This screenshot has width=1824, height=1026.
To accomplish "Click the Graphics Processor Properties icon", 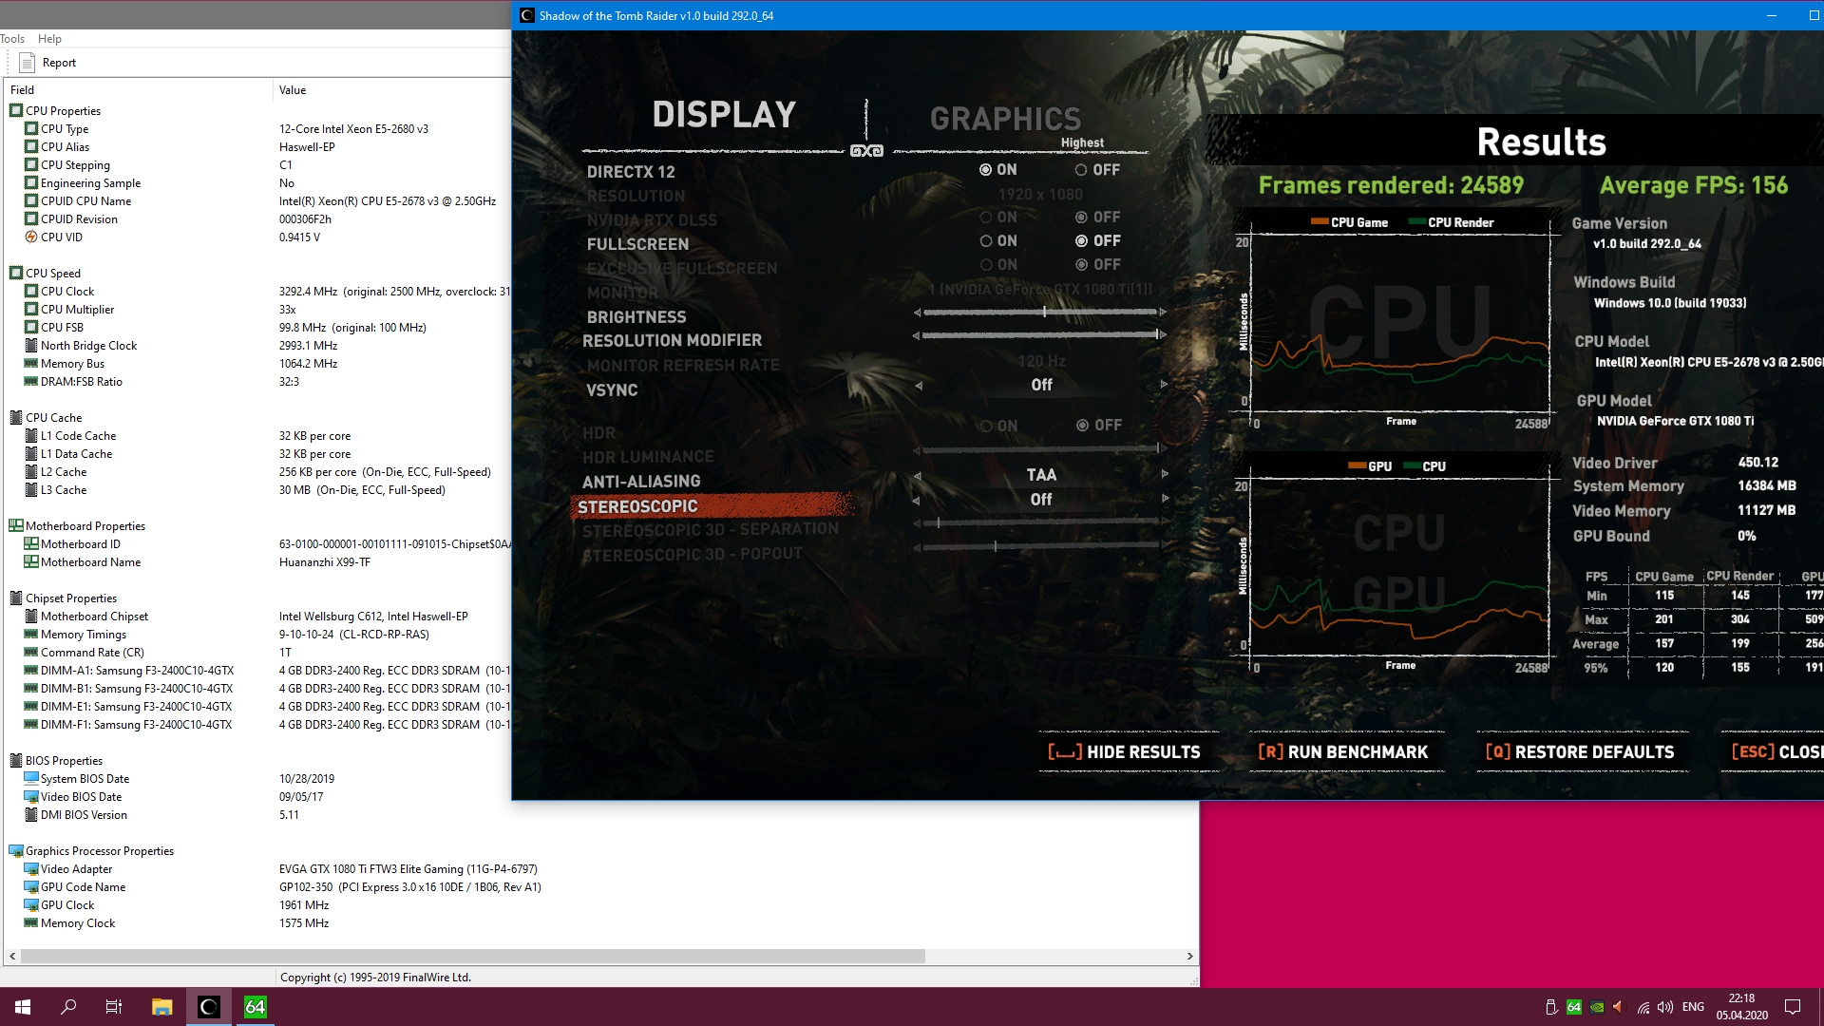I will coord(16,851).
